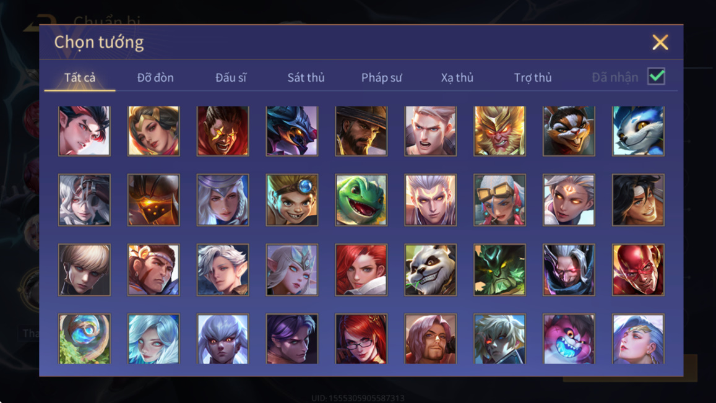Open the Xạ thủ tab

tap(457, 77)
